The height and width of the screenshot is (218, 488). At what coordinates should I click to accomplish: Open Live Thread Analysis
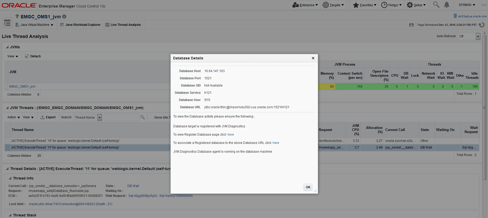[123, 25]
